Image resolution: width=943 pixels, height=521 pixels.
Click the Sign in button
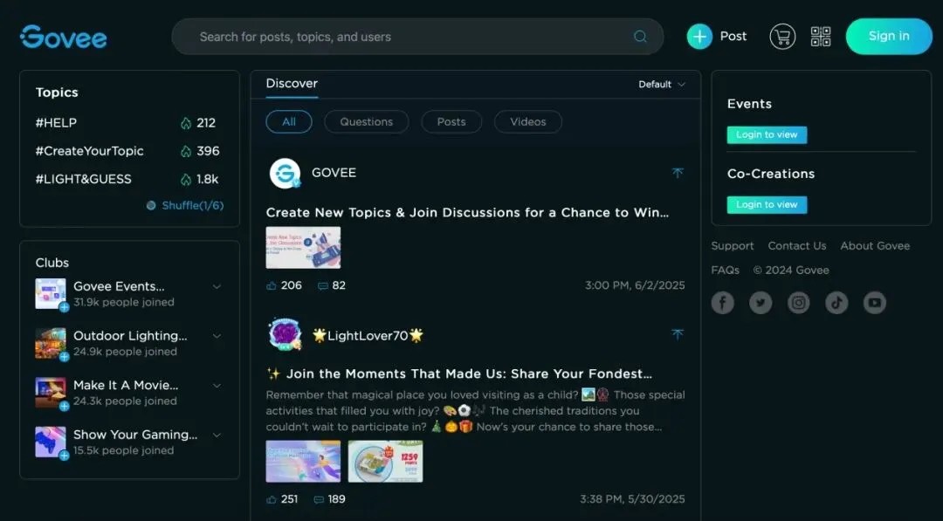coord(888,37)
